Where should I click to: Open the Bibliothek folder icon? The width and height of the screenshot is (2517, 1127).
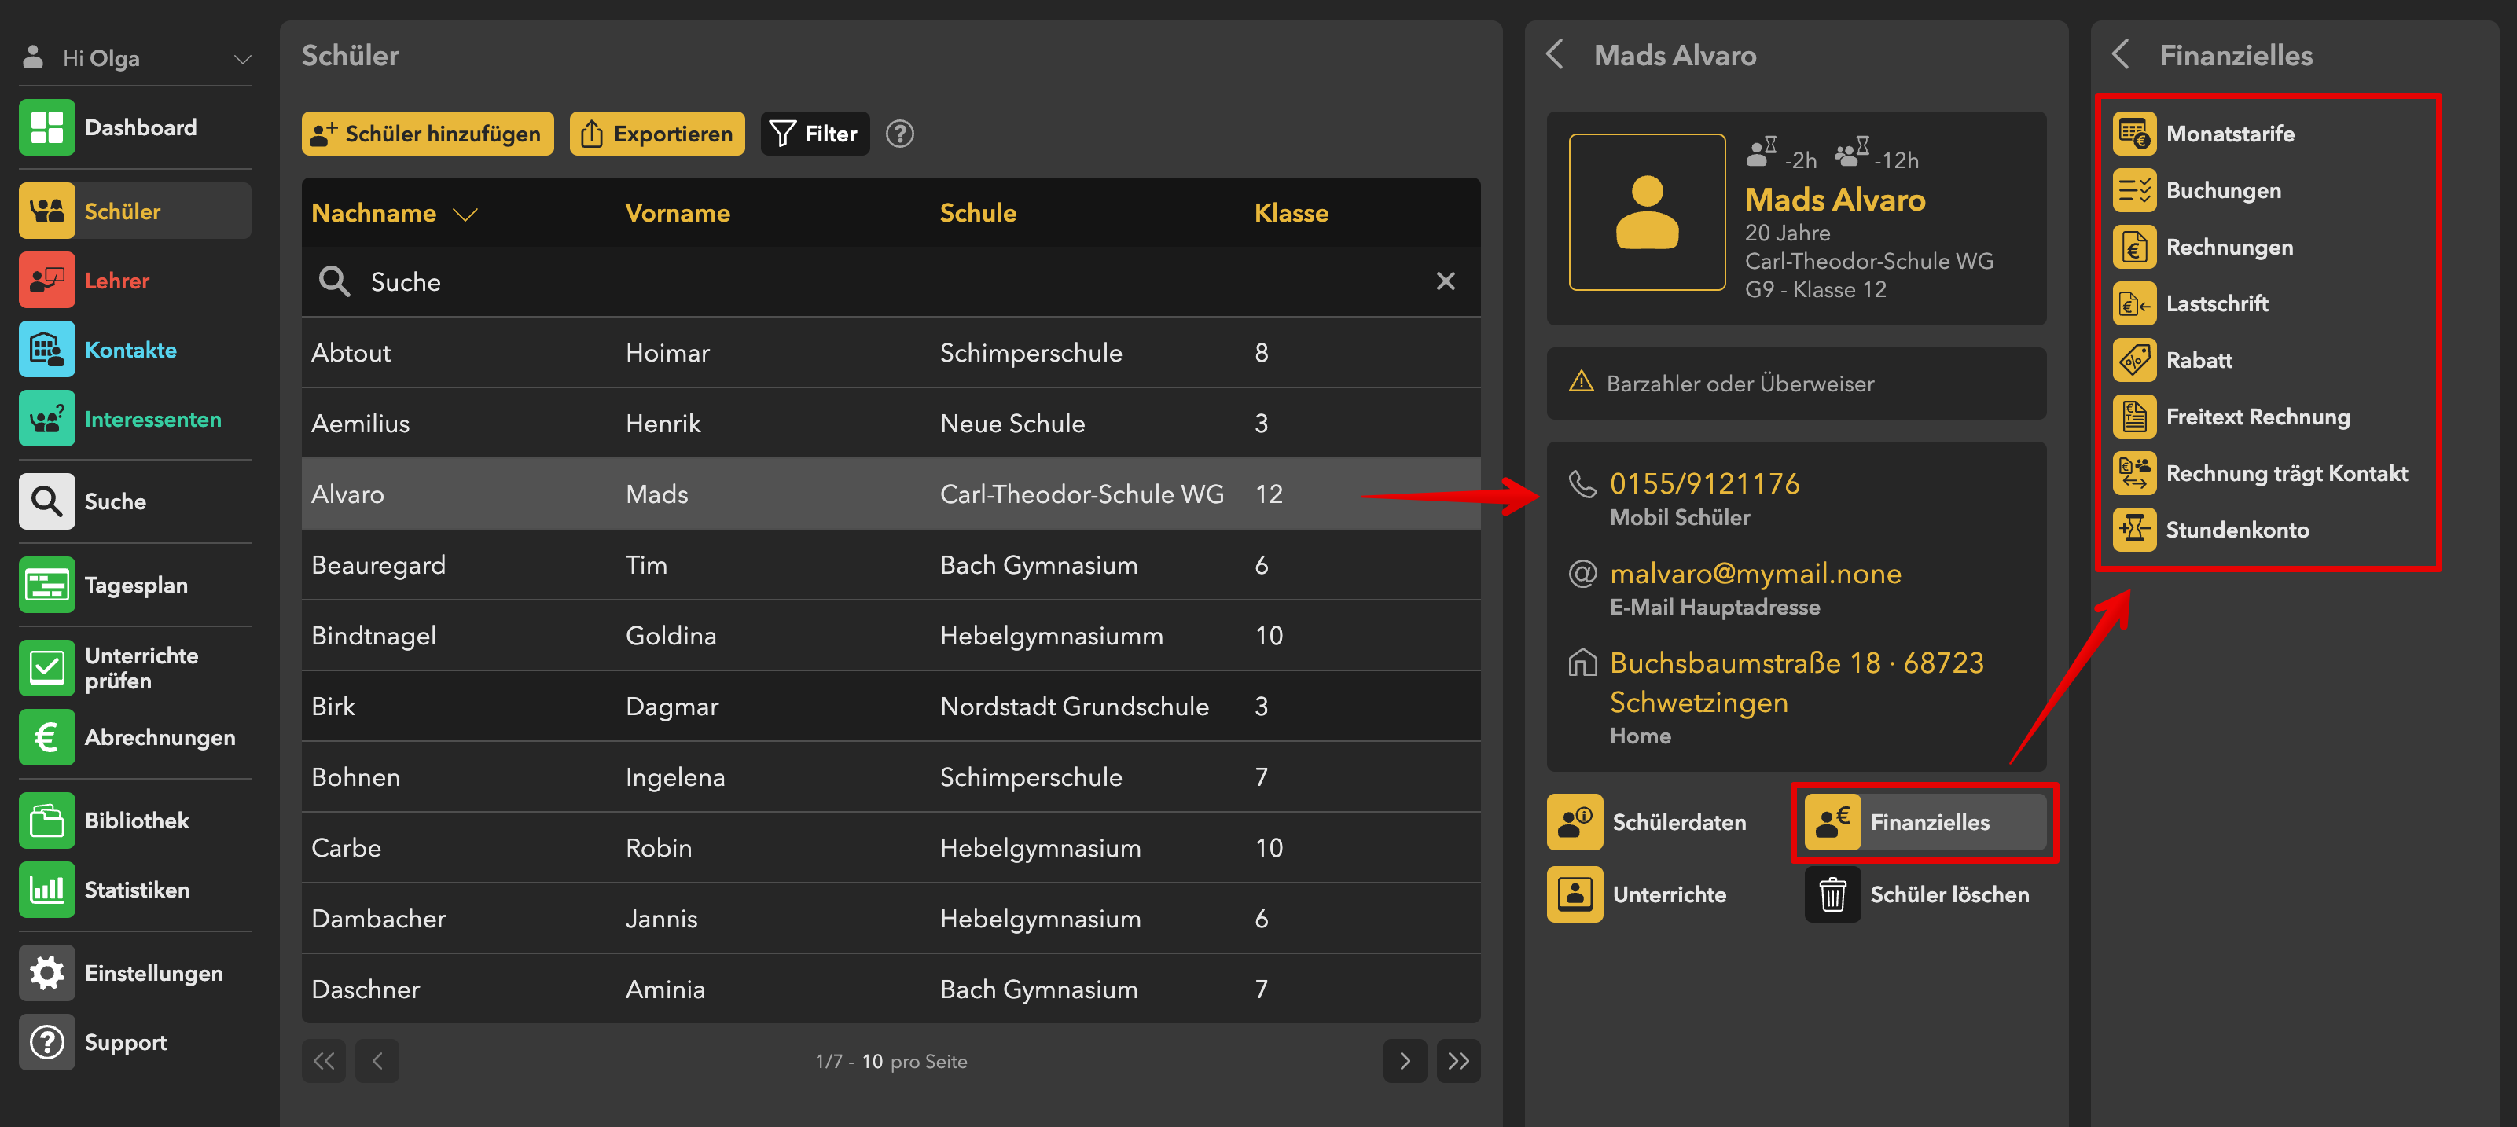coord(46,820)
